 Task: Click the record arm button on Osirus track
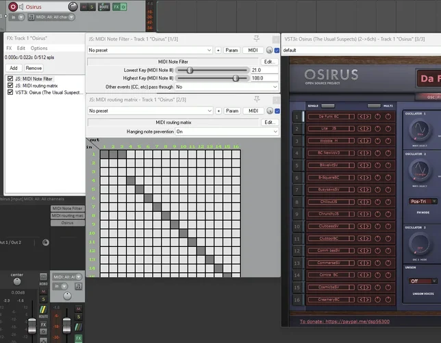click(14, 7)
